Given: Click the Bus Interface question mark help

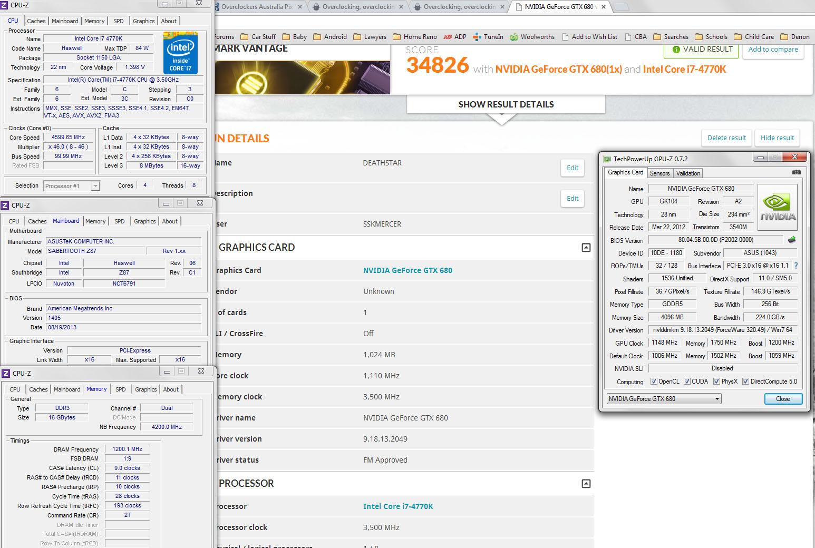Looking at the screenshot, I should click(x=796, y=266).
